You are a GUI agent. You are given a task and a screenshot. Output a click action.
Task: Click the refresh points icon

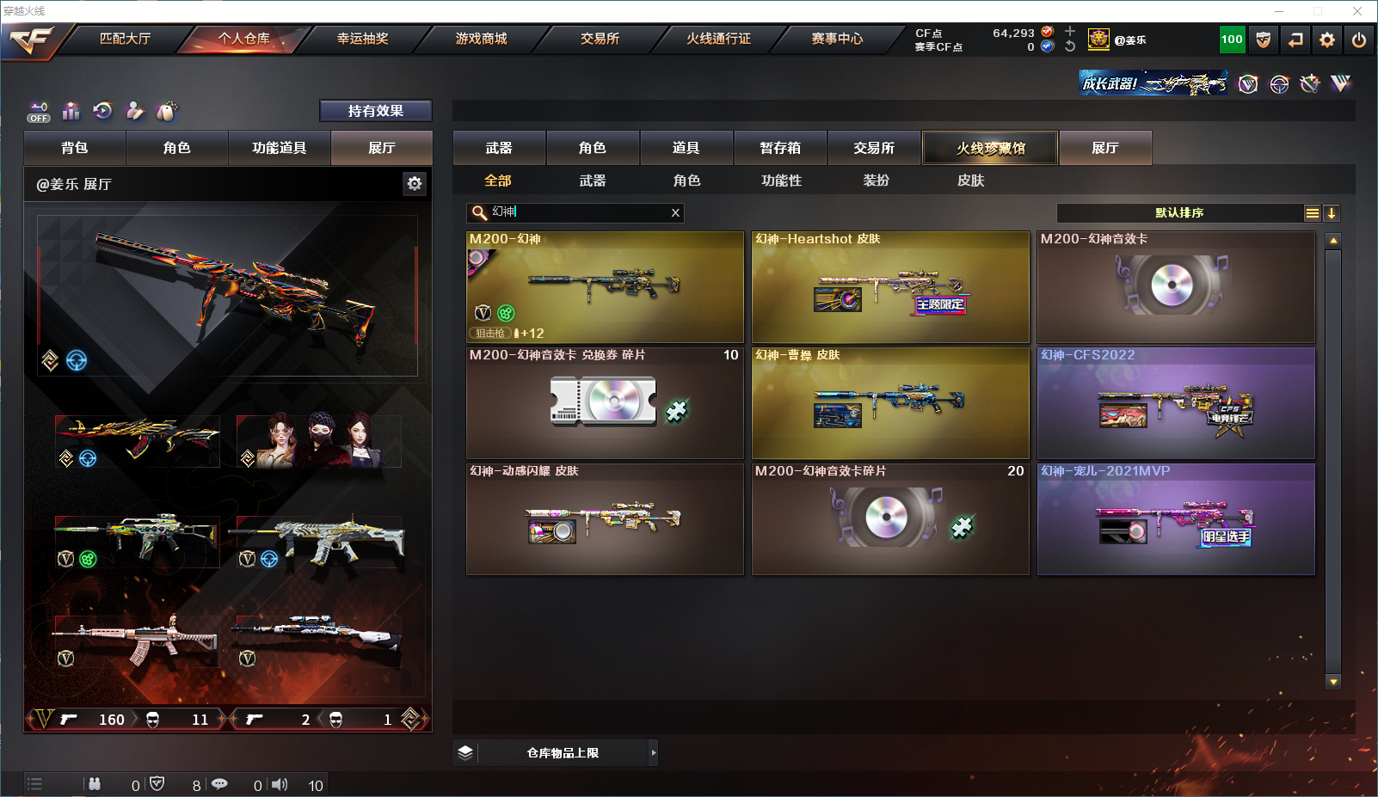tap(1070, 46)
